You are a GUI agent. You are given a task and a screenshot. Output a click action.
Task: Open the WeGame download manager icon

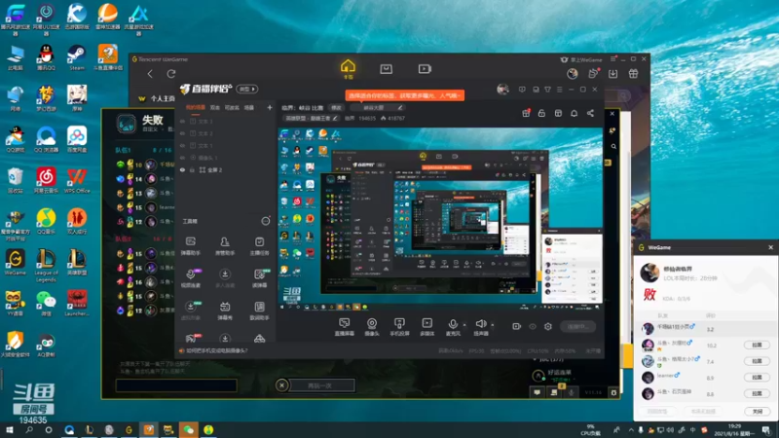click(x=613, y=74)
